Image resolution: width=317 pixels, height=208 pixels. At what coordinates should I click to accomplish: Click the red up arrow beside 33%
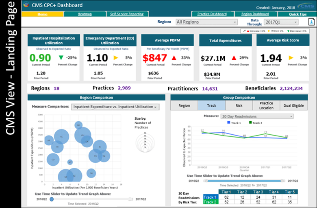click(x=174, y=58)
